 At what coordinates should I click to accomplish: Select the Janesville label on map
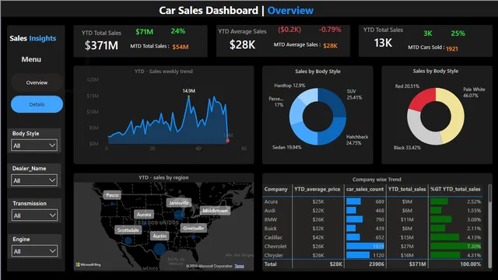click(179, 202)
